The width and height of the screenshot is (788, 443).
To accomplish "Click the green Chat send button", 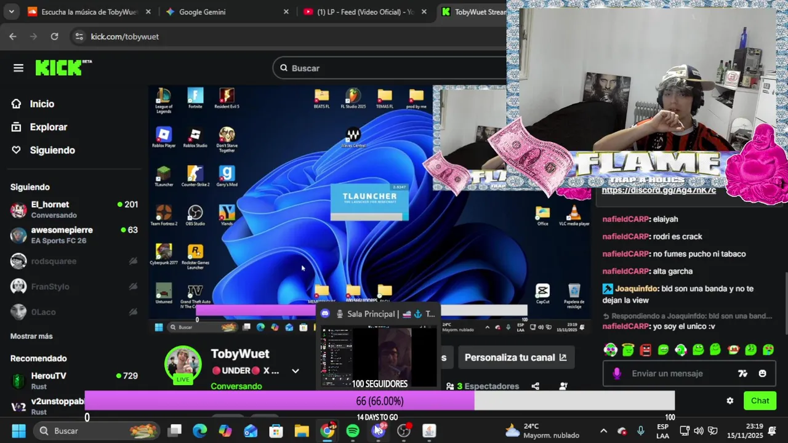I will 760,401.
